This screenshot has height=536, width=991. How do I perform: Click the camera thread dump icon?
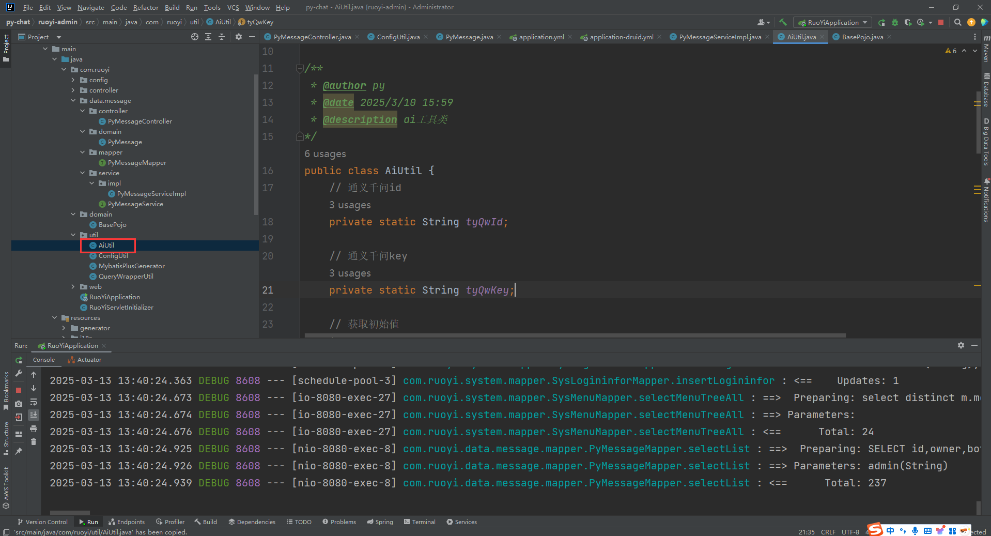click(19, 404)
